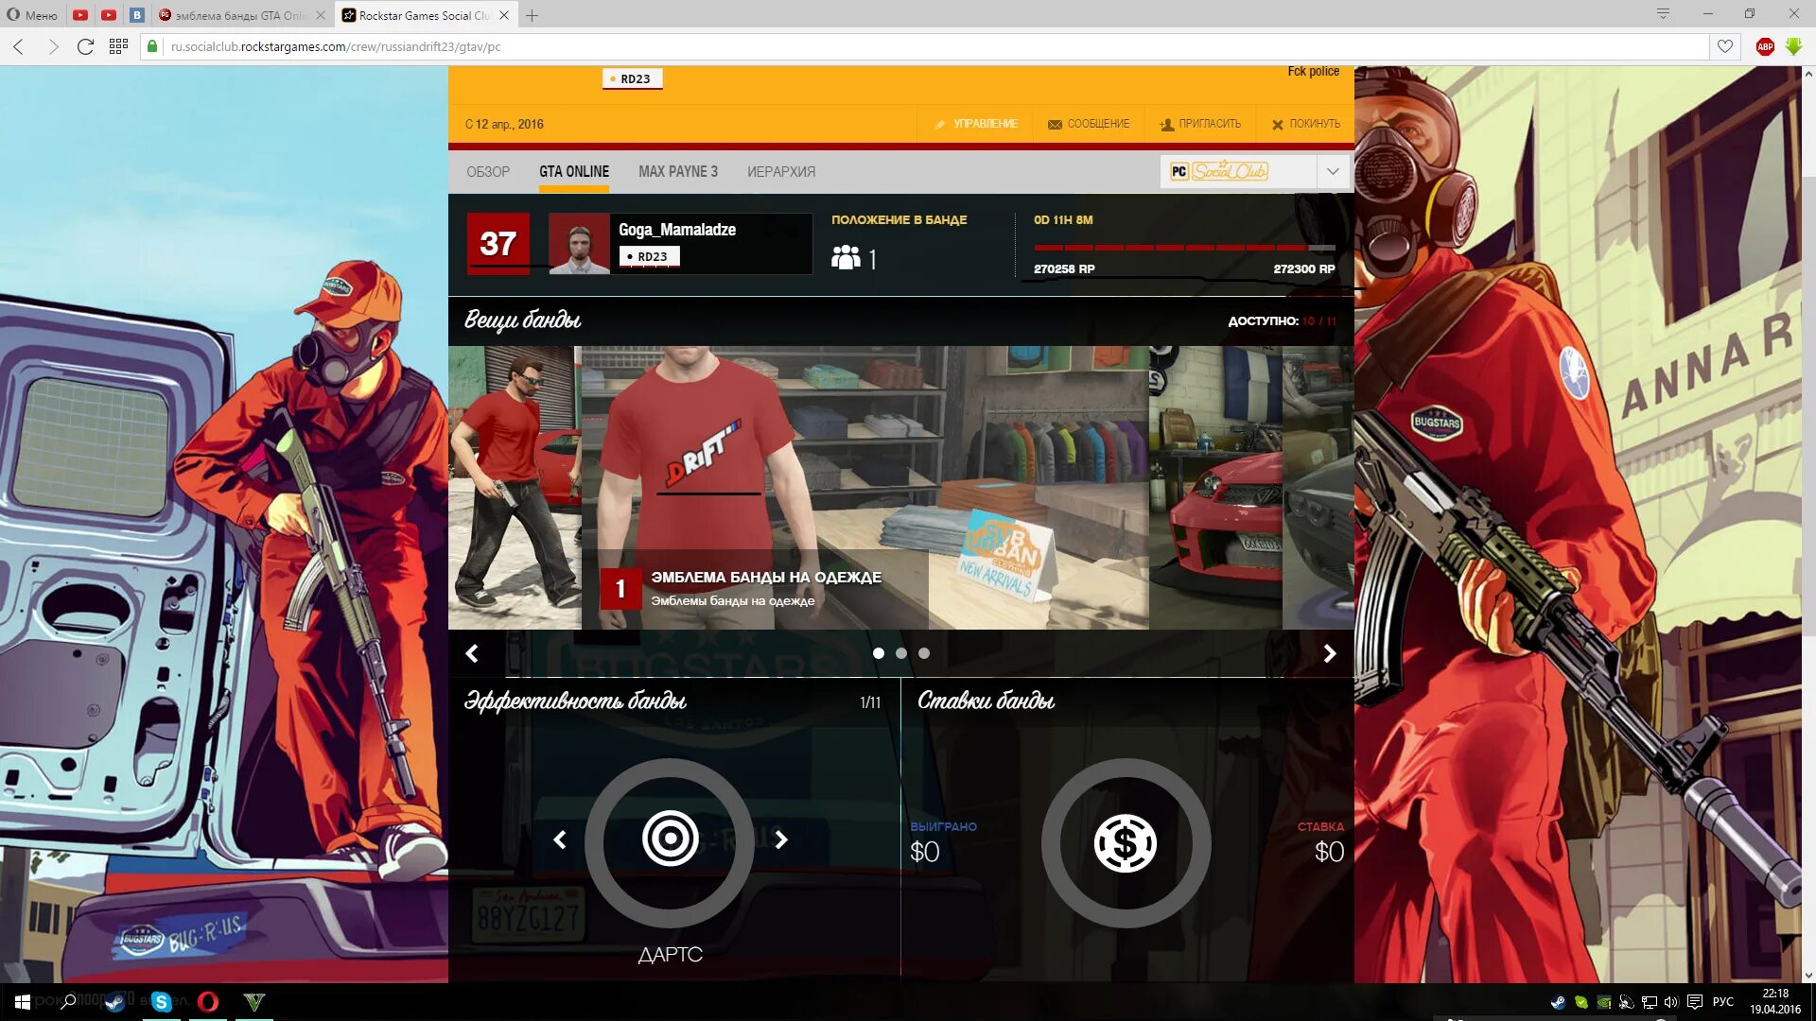Send crew message via СООБЩЕНИЕ
The width and height of the screenshot is (1816, 1021).
1089,124
